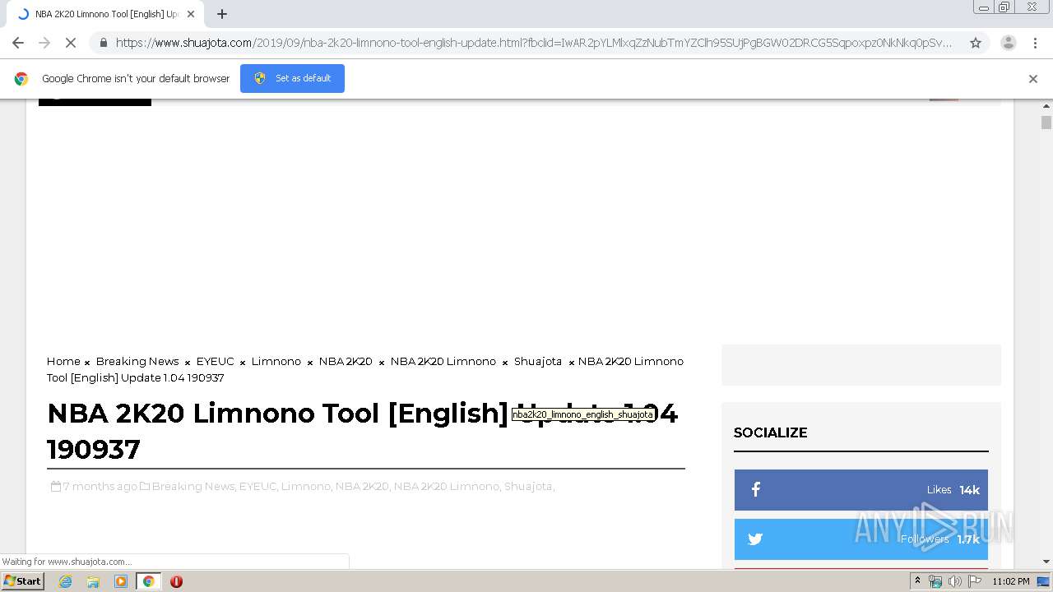Open a new tab
The image size is (1053, 592).
(222, 14)
